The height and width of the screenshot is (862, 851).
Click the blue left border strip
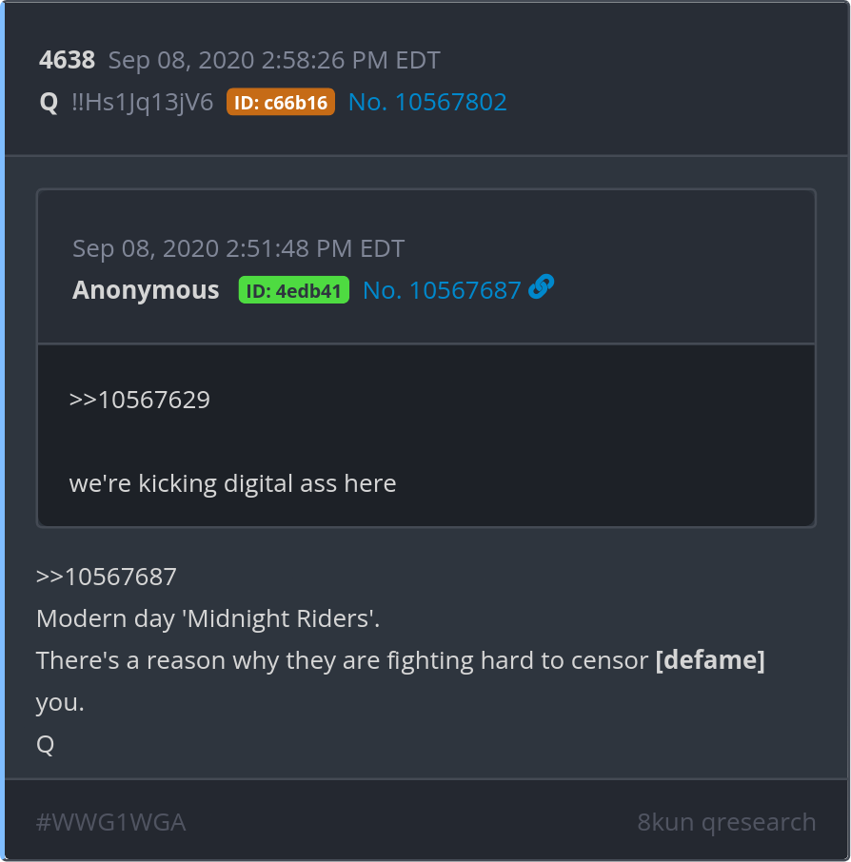click(2, 431)
